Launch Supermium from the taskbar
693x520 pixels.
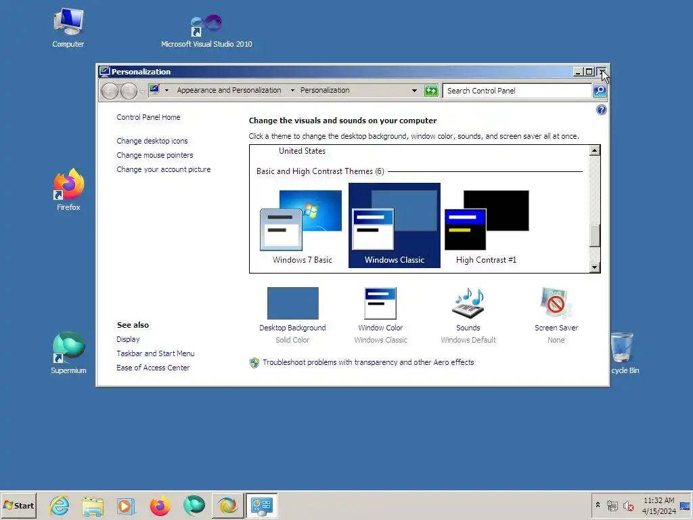point(194,505)
